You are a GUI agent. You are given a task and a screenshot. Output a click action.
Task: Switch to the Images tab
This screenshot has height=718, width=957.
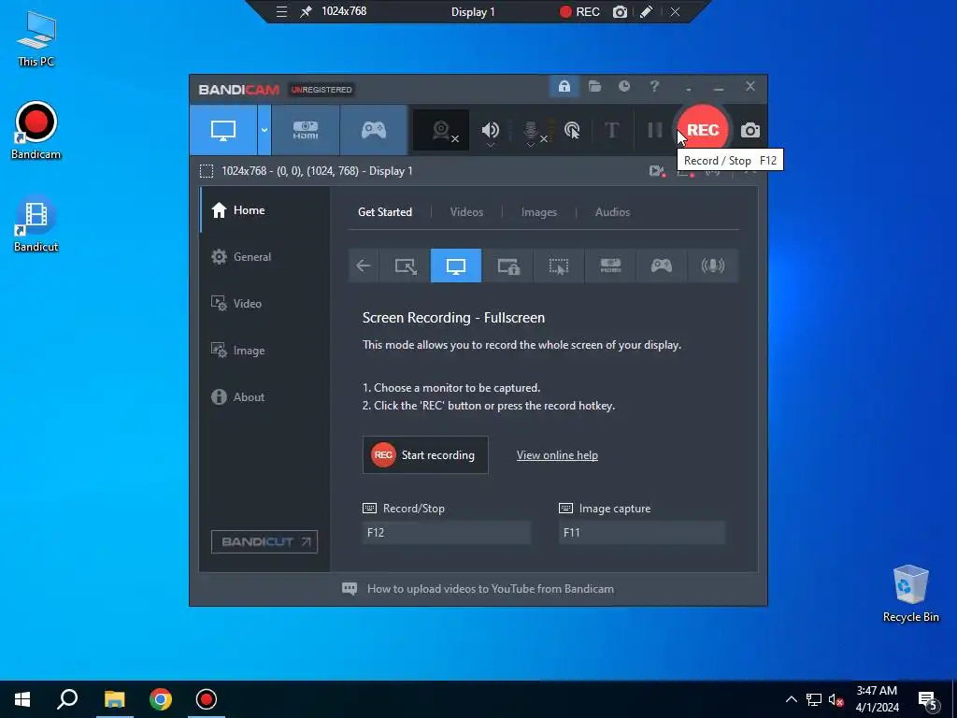539,212
